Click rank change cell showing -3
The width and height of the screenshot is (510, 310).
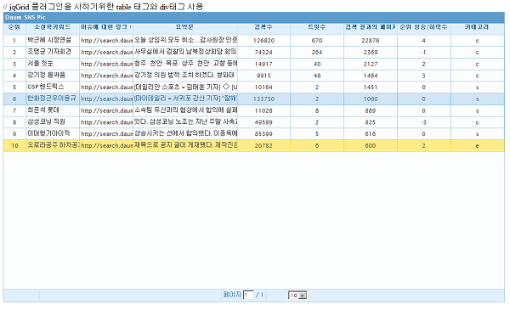click(x=424, y=122)
